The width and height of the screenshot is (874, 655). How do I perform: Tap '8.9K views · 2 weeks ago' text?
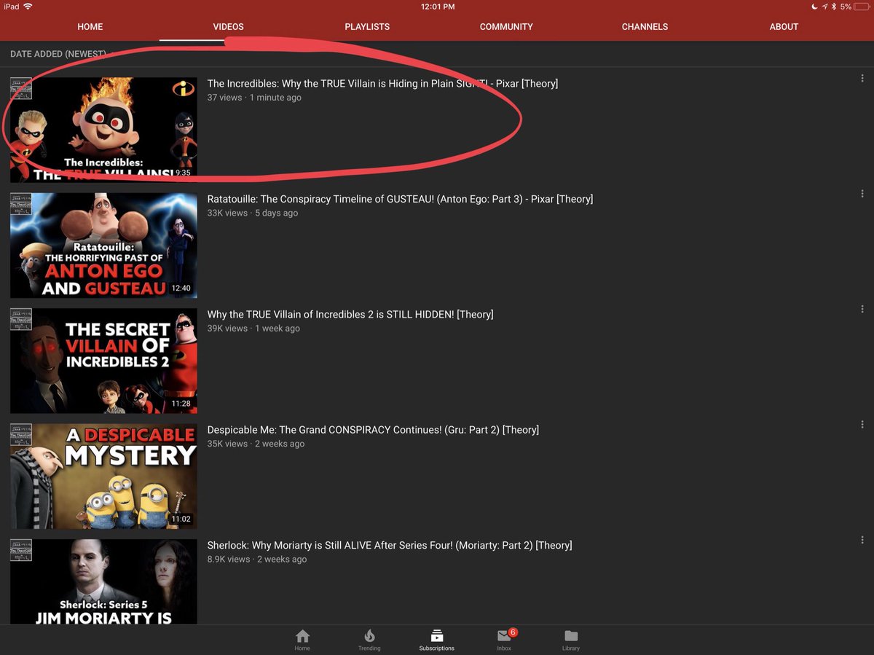[257, 560]
